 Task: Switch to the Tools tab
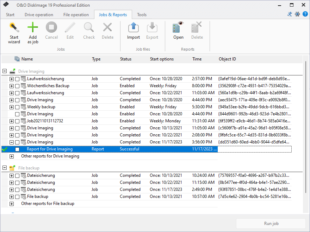pyautogui.click(x=142, y=15)
